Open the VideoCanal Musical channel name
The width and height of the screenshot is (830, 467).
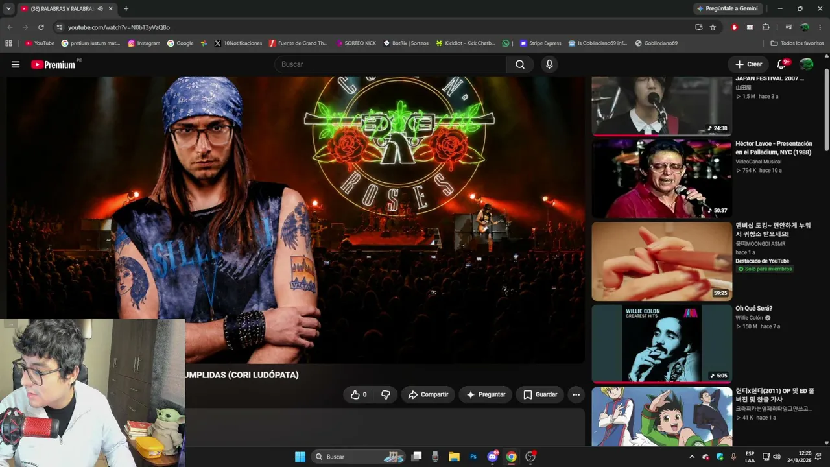pos(758,162)
